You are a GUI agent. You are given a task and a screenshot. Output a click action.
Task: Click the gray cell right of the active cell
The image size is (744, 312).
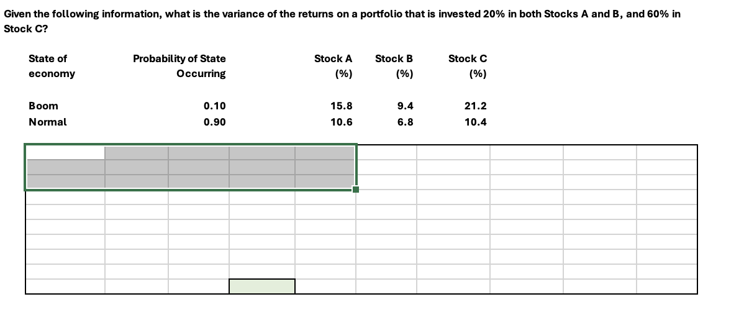coord(136,152)
